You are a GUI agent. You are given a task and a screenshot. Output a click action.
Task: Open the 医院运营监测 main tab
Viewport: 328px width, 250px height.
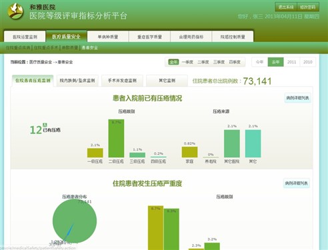pyautogui.click(x=25, y=37)
